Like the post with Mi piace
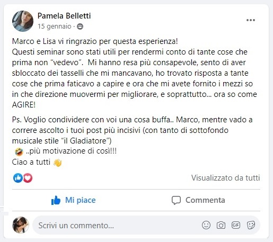 point(73,200)
